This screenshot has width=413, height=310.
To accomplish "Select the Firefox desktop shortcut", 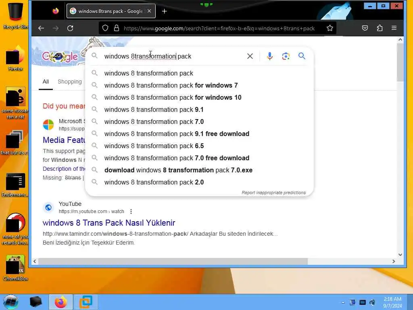I will pos(15,59).
